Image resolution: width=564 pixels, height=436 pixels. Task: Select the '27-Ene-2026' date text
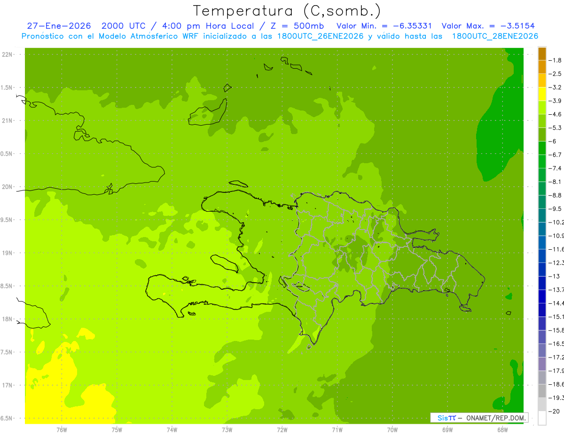click(x=59, y=26)
